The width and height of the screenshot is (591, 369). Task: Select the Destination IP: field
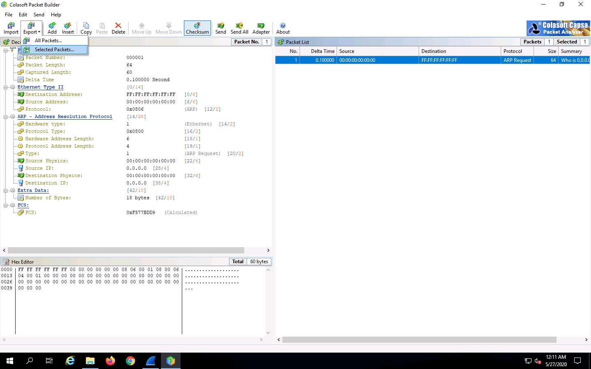[47, 183]
